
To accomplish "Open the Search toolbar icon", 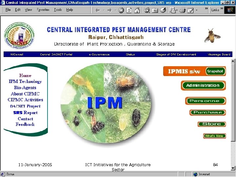I will [x=147, y=10].
